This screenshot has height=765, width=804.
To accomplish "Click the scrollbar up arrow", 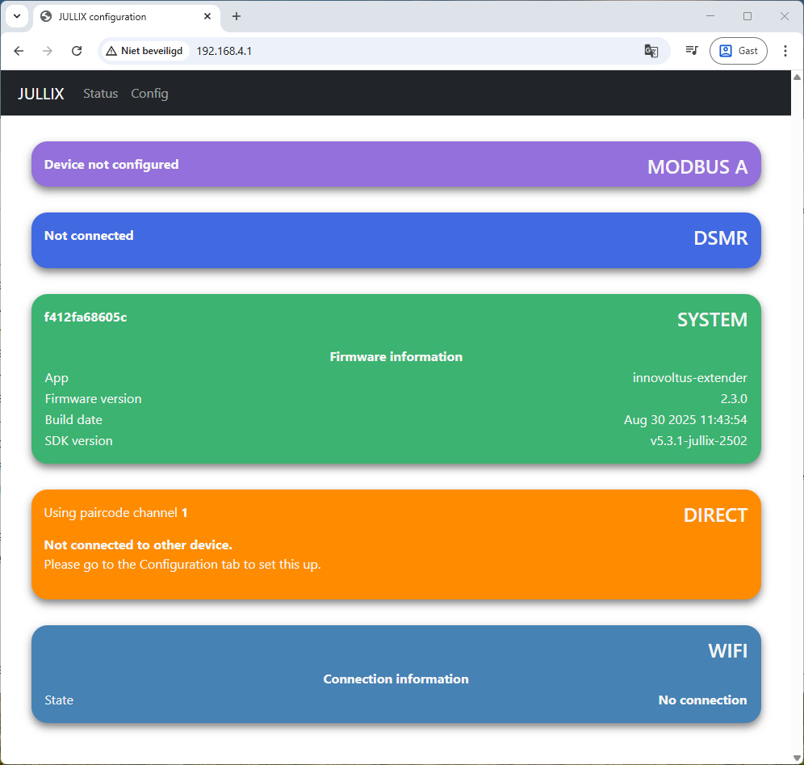I will click(797, 78).
